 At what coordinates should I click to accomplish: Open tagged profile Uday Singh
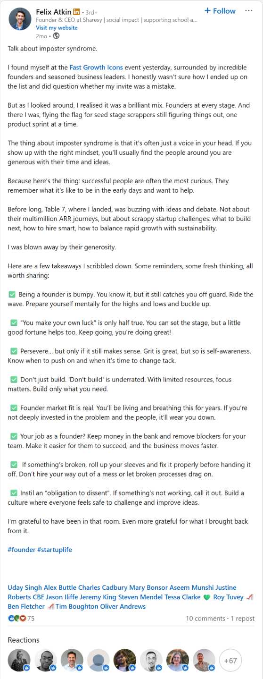[25, 588]
